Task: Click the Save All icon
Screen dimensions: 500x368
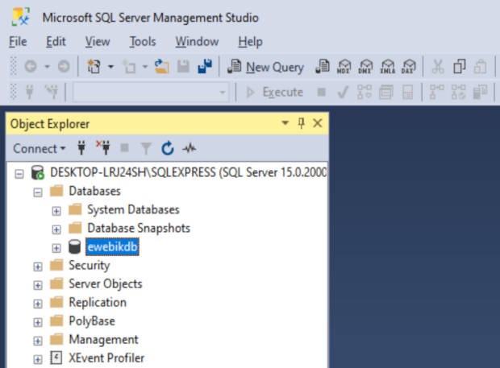Action: pyautogui.click(x=205, y=66)
